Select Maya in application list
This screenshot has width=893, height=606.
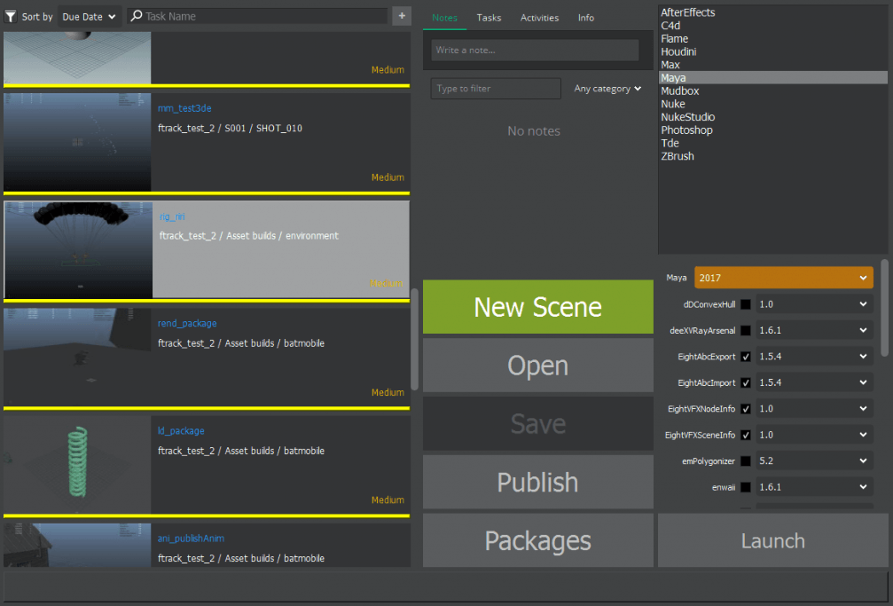click(772, 77)
